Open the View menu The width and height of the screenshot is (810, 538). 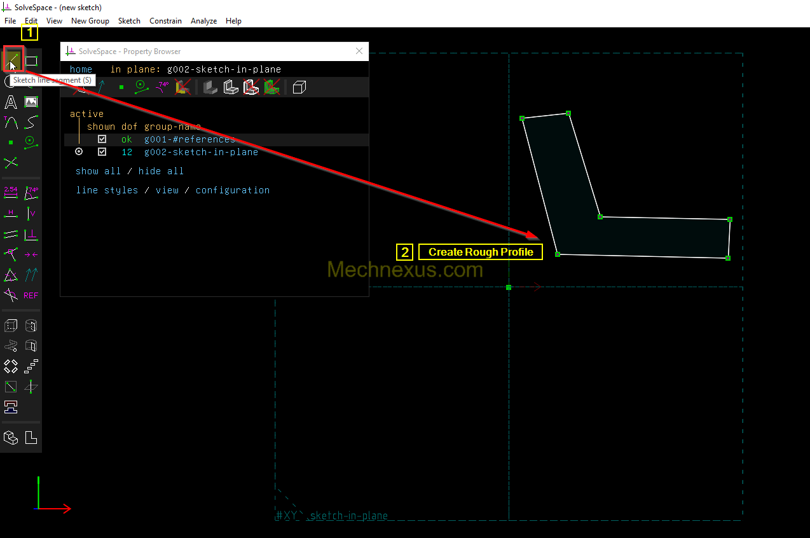click(x=55, y=21)
